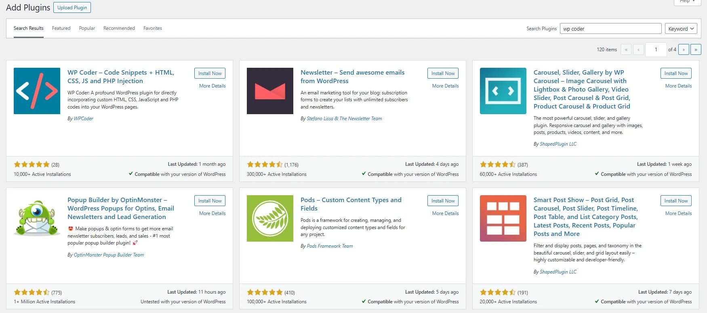
Task: Open the Favorites tab
Action: [153, 28]
